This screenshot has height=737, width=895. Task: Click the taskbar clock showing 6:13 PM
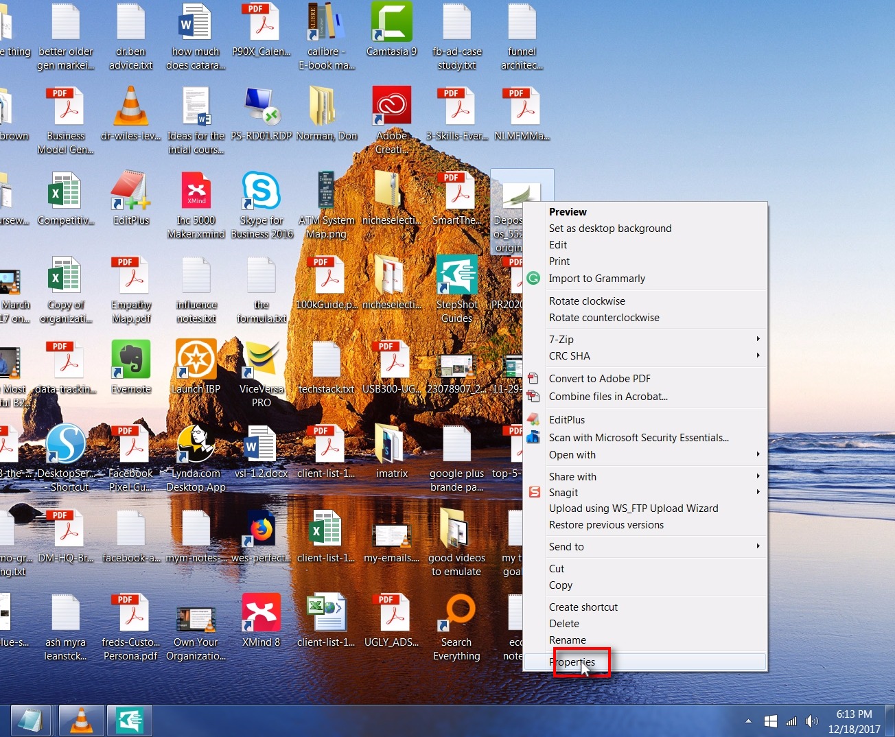(x=854, y=721)
